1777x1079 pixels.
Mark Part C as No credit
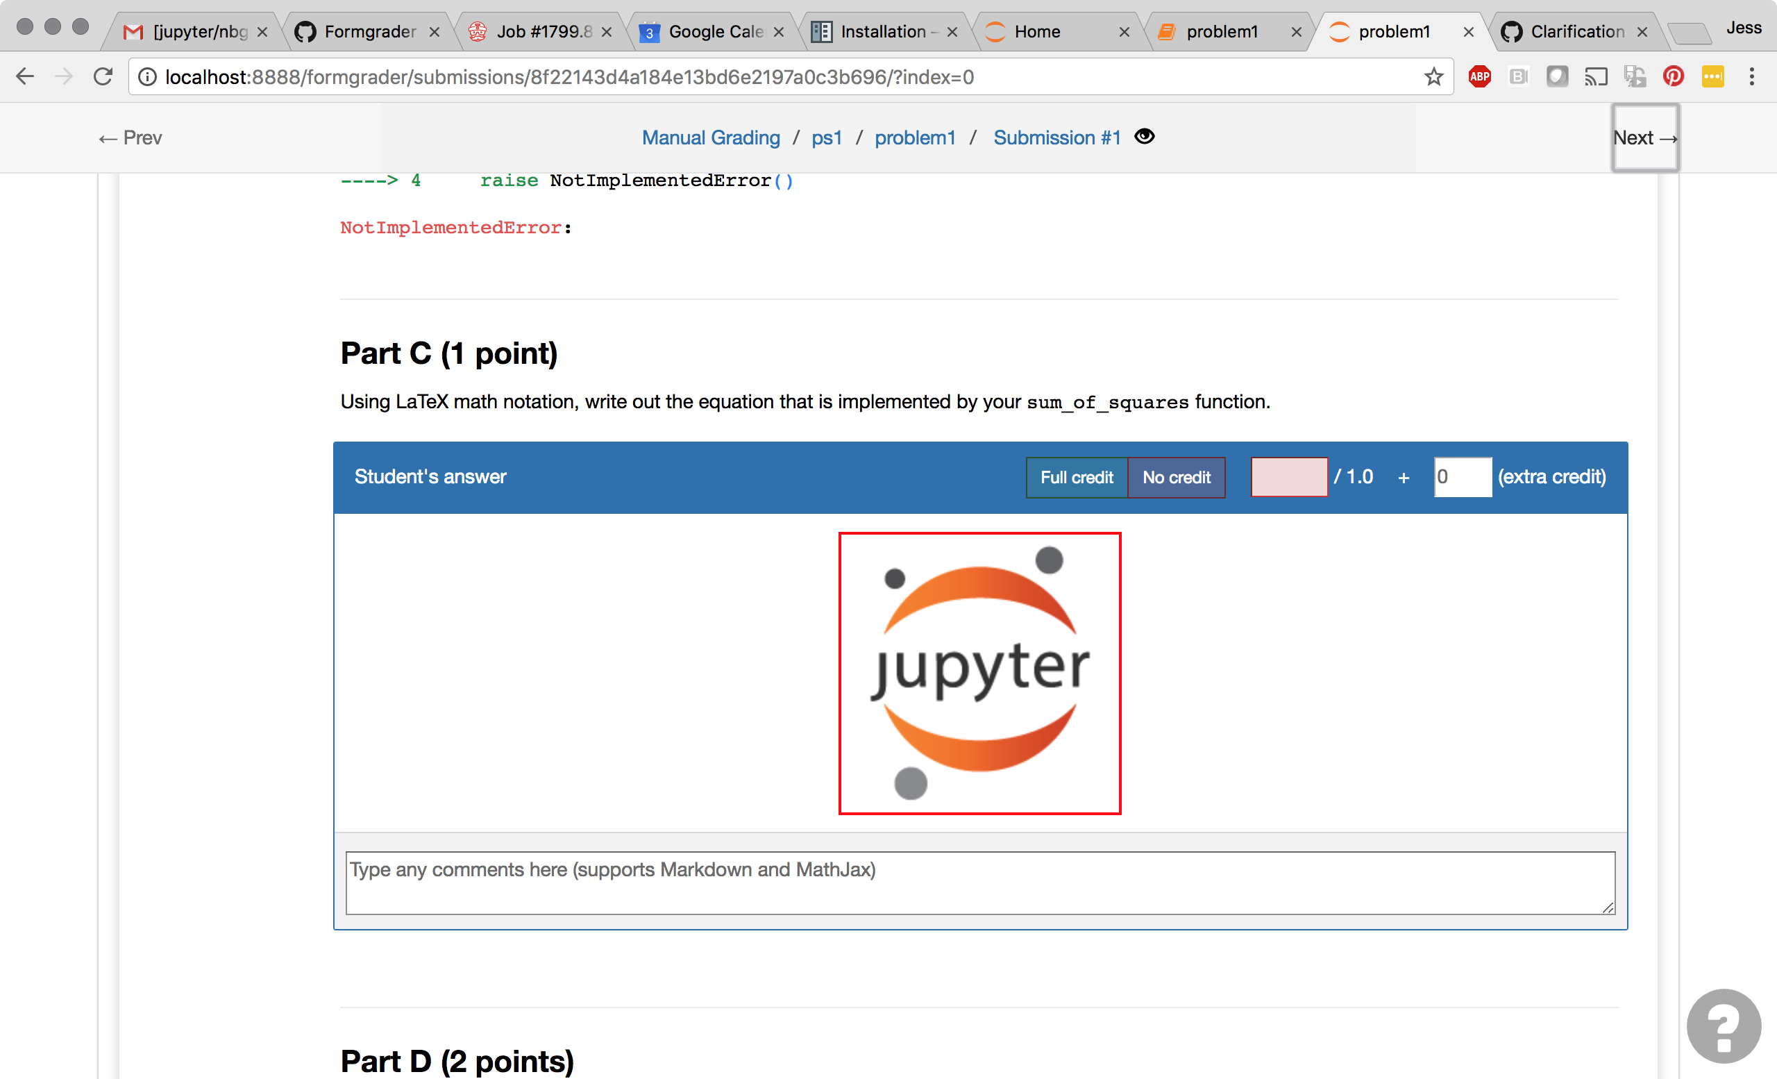1177,478
